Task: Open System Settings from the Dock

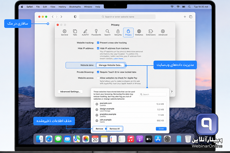Action: click(x=167, y=139)
